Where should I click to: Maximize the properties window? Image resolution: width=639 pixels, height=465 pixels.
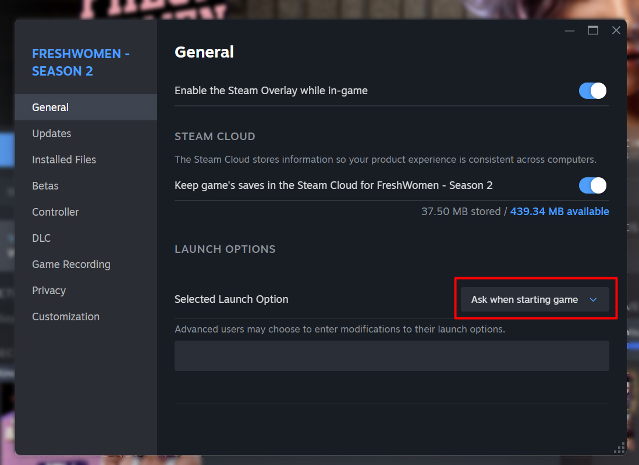tap(593, 31)
